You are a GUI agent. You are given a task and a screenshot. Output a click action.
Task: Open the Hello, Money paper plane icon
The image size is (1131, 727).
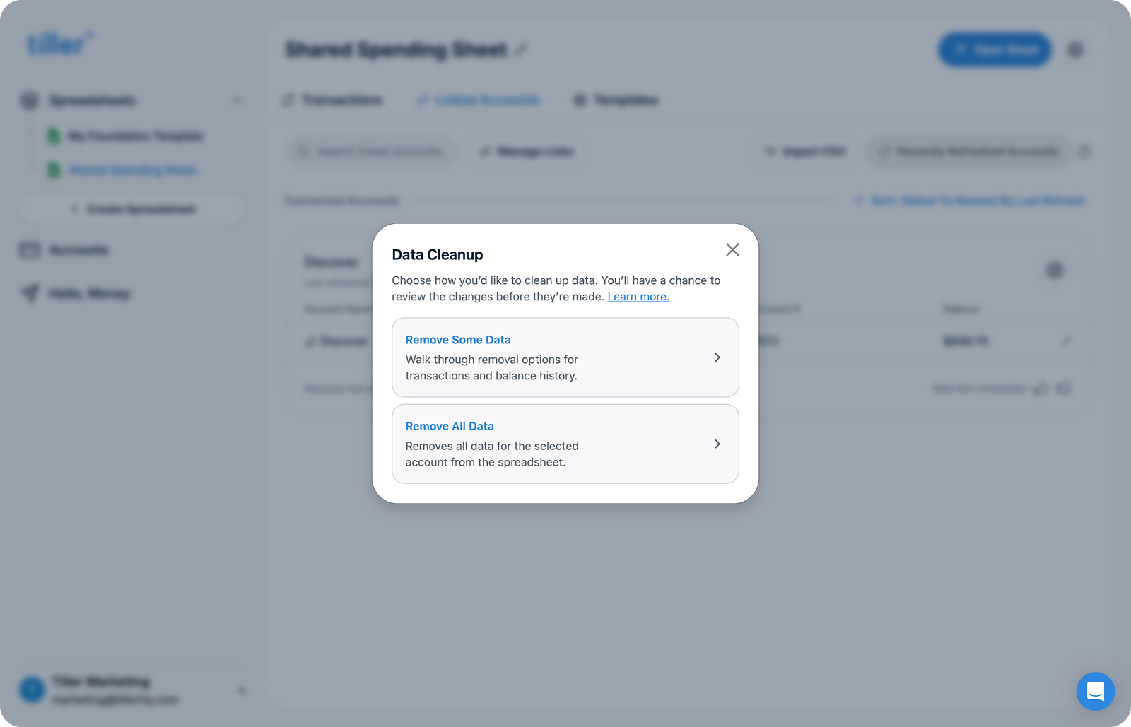(x=30, y=292)
